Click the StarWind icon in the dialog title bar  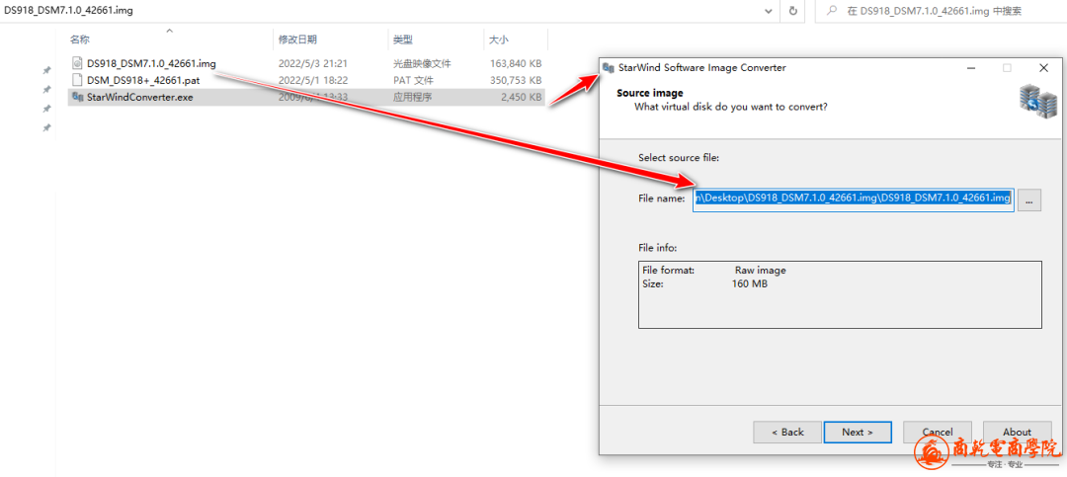pyautogui.click(x=609, y=67)
